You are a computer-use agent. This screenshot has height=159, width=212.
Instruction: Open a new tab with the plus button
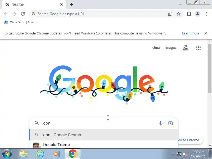point(72,5)
